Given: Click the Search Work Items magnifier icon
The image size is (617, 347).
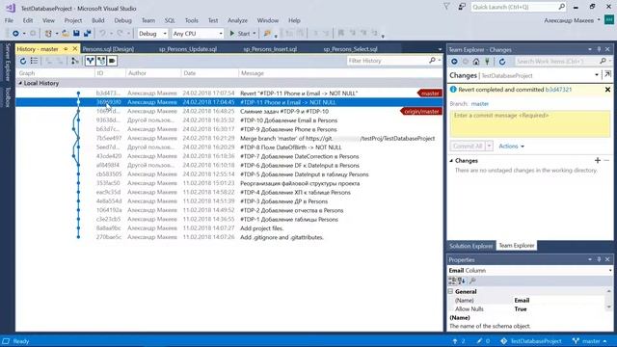Looking at the screenshot, I should pyautogui.click(x=603, y=61).
